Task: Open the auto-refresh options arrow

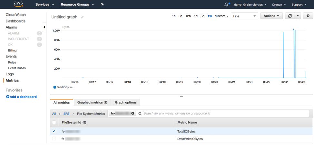Action: tap(298, 16)
